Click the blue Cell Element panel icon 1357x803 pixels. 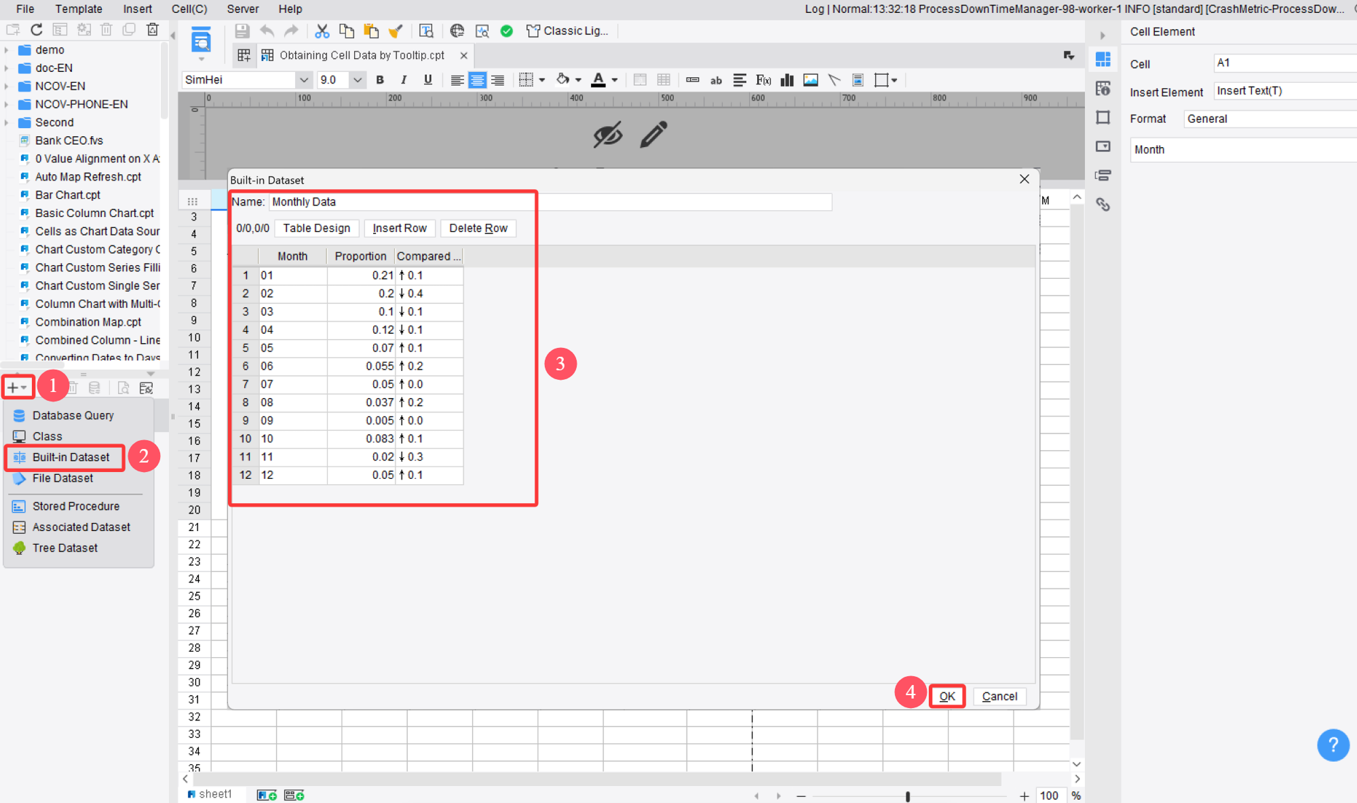(x=1103, y=60)
